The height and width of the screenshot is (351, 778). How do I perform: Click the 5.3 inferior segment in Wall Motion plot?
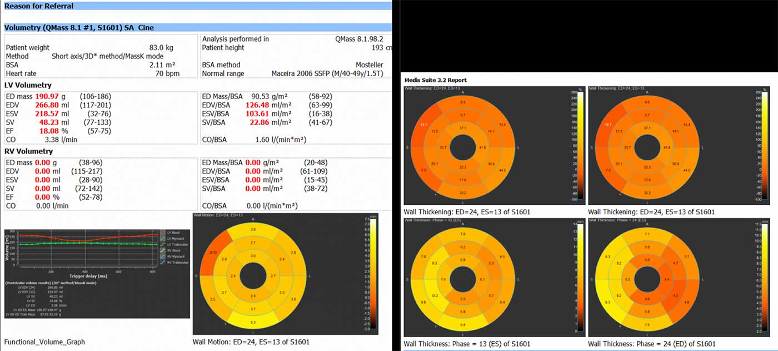click(x=253, y=322)
